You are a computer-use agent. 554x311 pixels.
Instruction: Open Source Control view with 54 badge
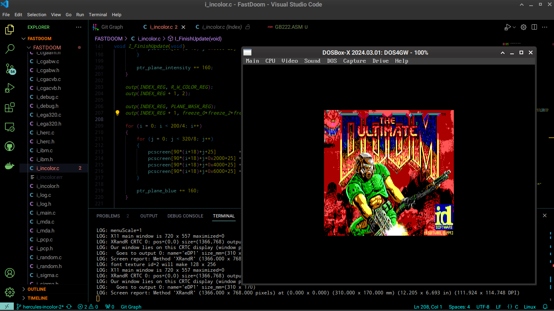pyautogui.click(x=10, y=68)
